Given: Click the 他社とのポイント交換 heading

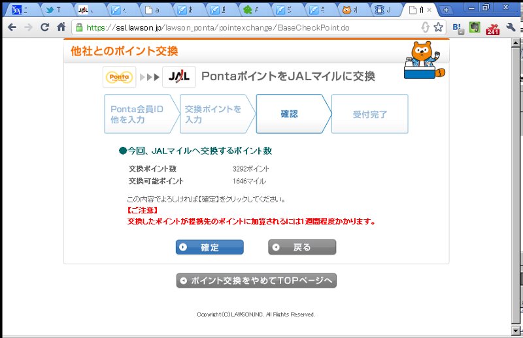Looking at the screenshot, I should point(124,51).
